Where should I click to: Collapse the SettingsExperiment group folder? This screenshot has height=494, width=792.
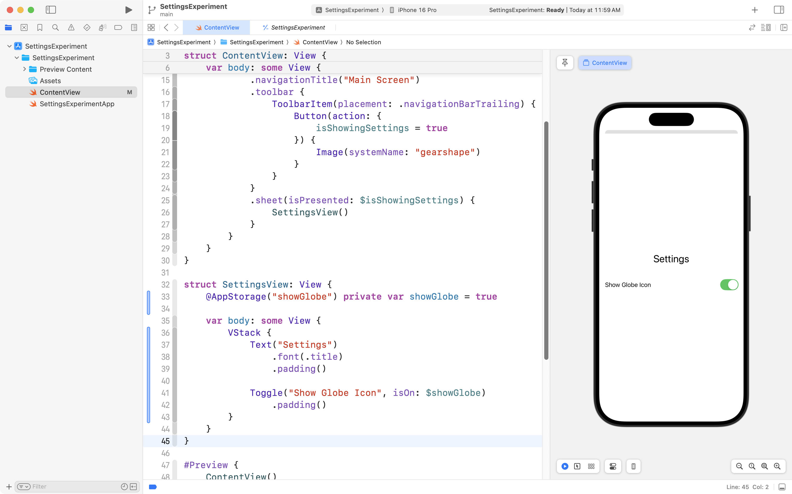click(17, 58)
